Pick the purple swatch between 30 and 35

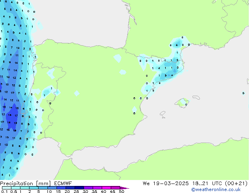(88, 188)
